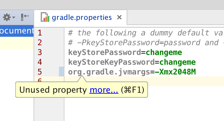
Task: Click the keyStorePassword property key
Action: click(105, 52)
